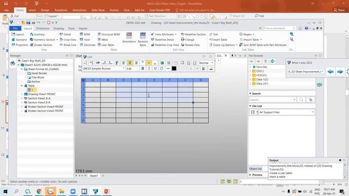Viewport: 349px width, 196px height.
Task: Toggle highlighted center horizontal alignment
Action: [130, 63]
